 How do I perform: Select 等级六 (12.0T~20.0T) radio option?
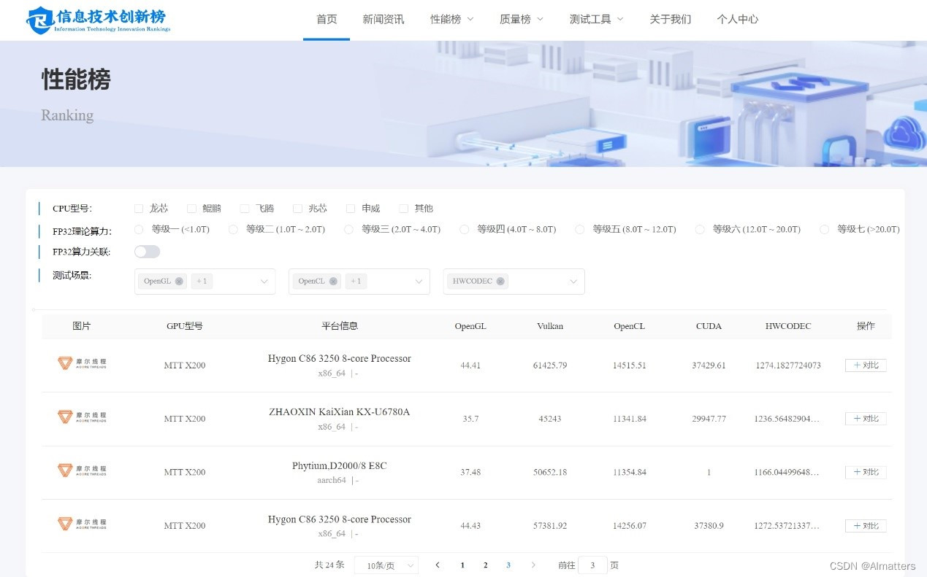point(700,229)
